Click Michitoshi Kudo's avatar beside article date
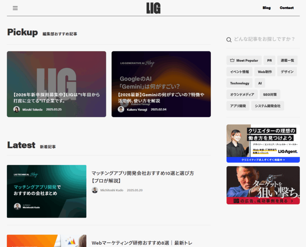The image size is (306, 247). pos(95,190)
